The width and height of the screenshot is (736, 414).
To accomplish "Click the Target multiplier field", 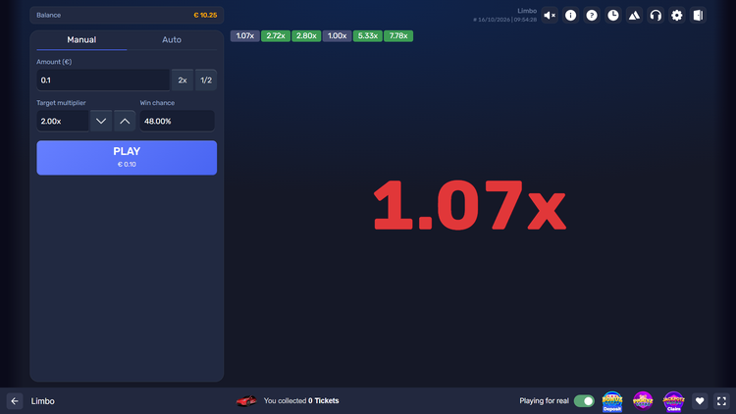I will pyautogui.click(x=63, y=121).
